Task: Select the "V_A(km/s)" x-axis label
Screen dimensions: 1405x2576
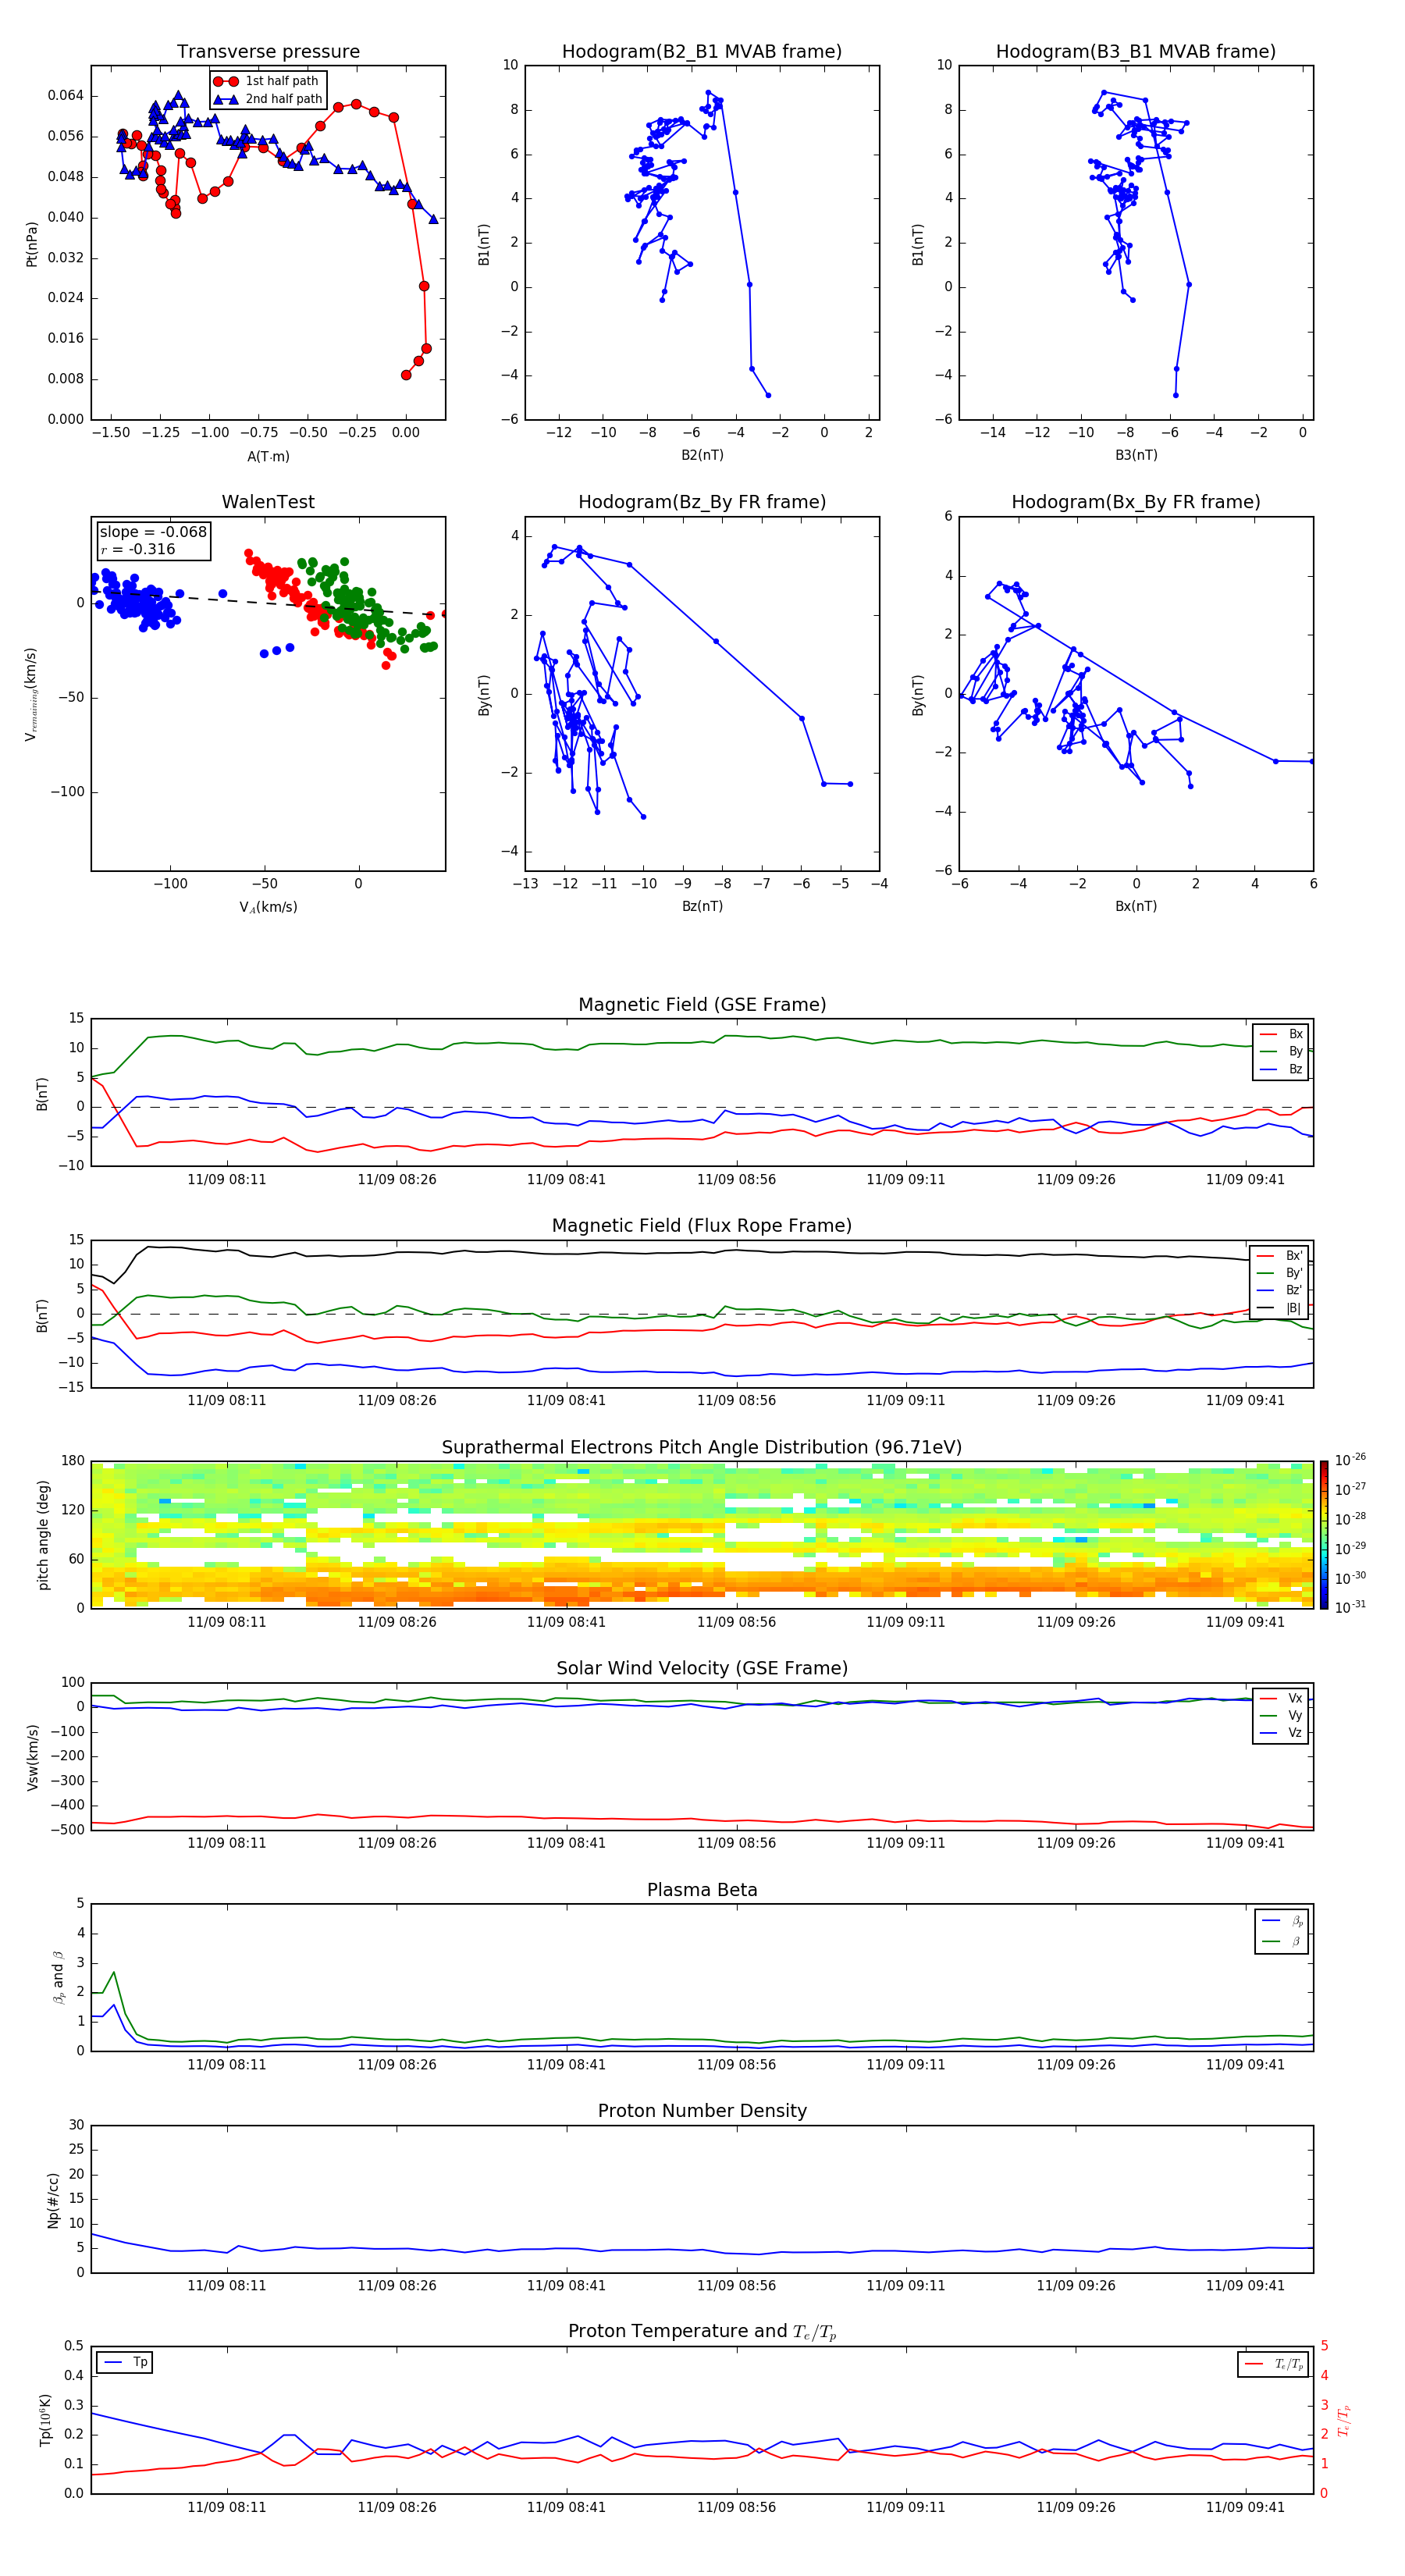Action: click(x=268, y=907)
